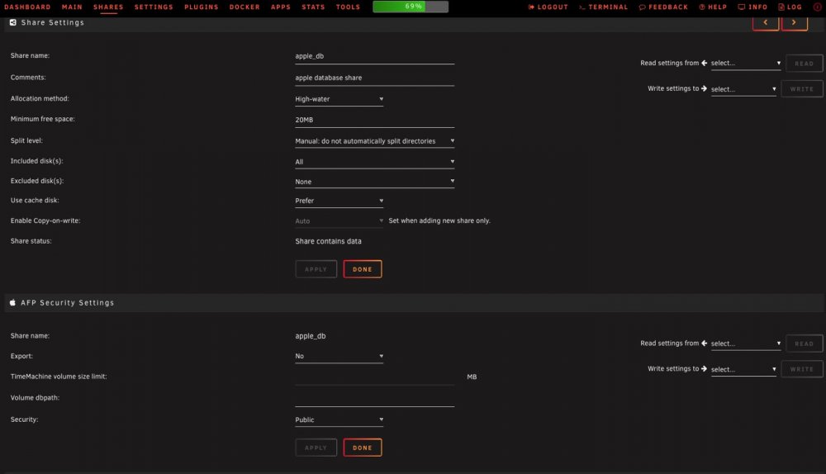The height and width of the screenshot is (474, 826).
Task: Open the Excluded disk(s) dropdown
Action: click(x=374, y=182)
